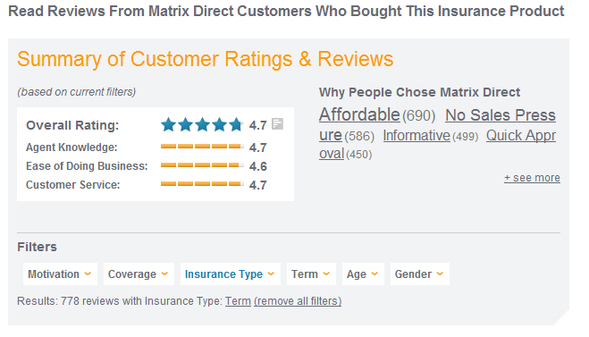
Task: Expand tags with + see more
Action: tap(532, 178)
